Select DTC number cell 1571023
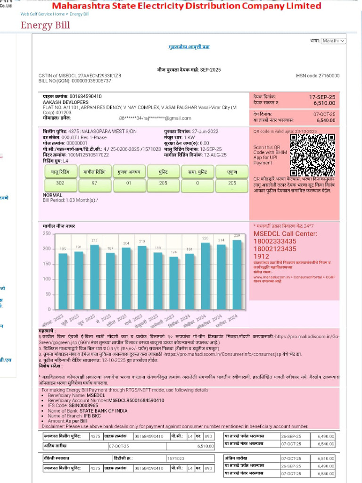362x483 pixels. click(x=191, y=458)
